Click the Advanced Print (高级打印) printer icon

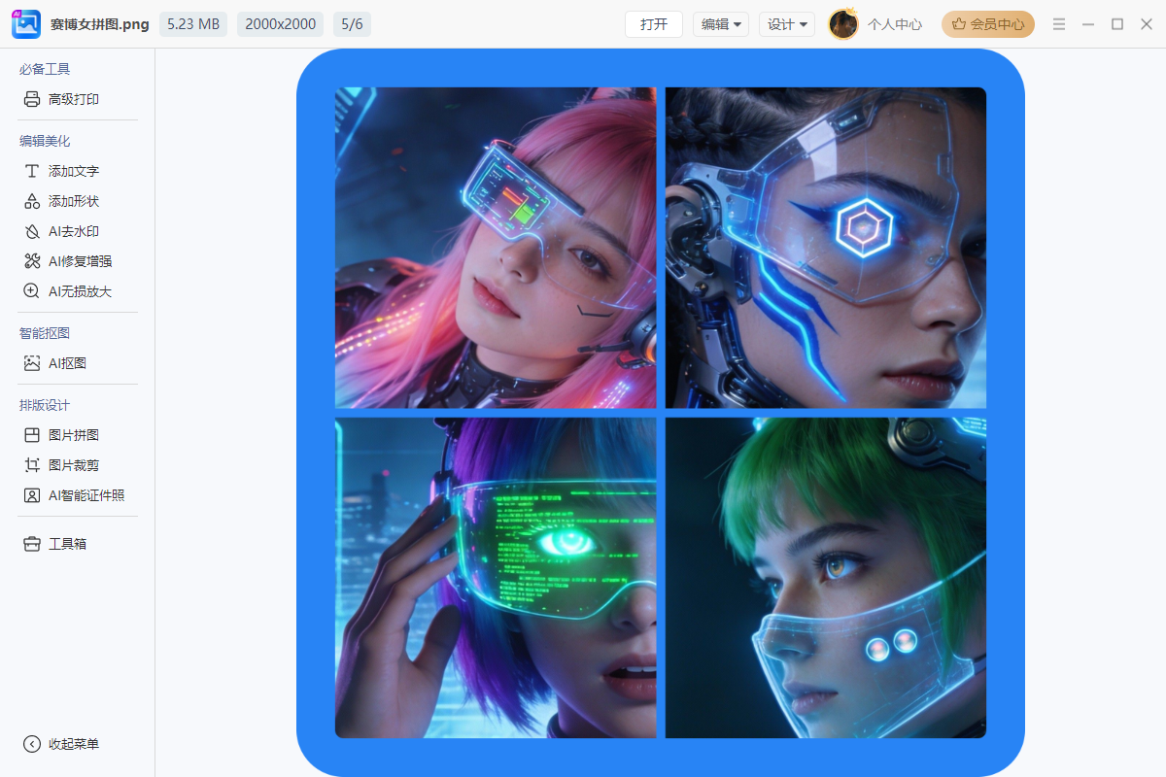[x=32, y=99]
